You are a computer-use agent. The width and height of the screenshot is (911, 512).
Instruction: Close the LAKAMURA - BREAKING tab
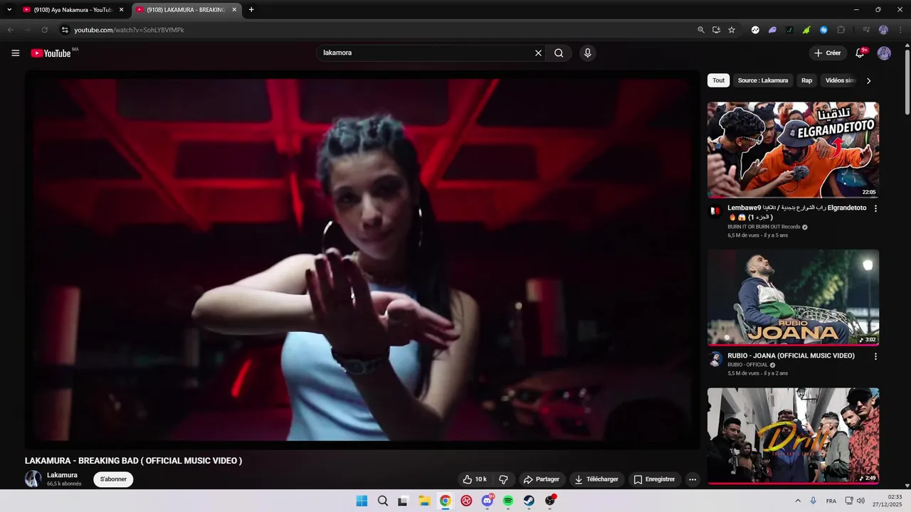point(234,10)
